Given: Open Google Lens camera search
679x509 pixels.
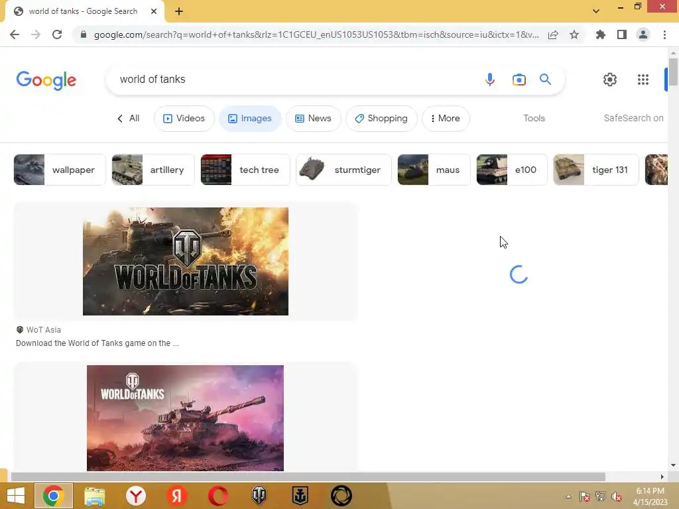Looking at the screenshot, I should click(x=519, y=80).
